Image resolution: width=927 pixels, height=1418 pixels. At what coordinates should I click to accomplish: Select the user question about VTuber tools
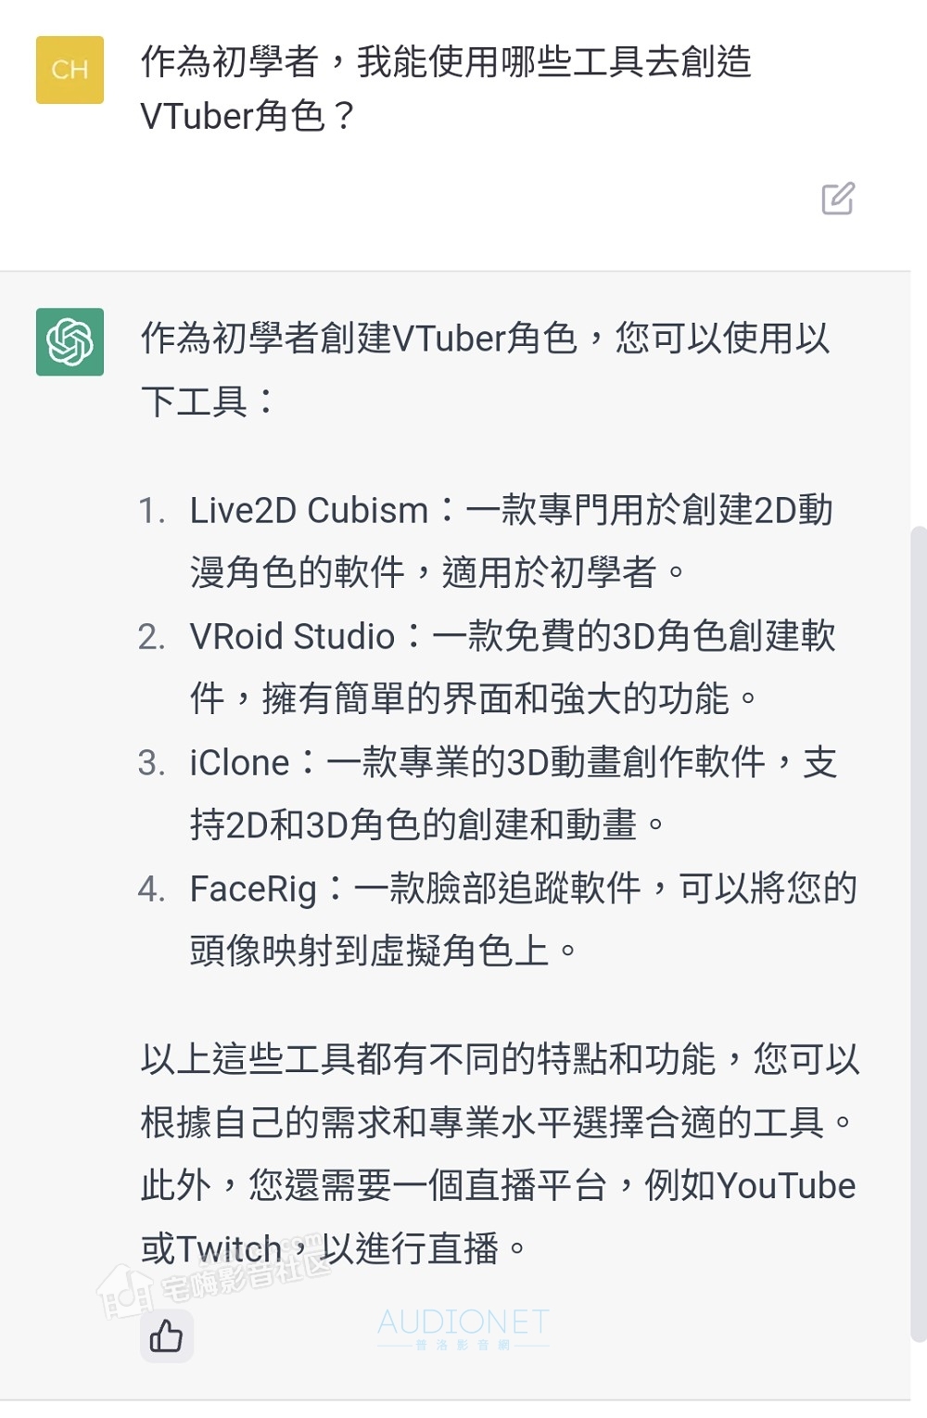tap(445, 88)
